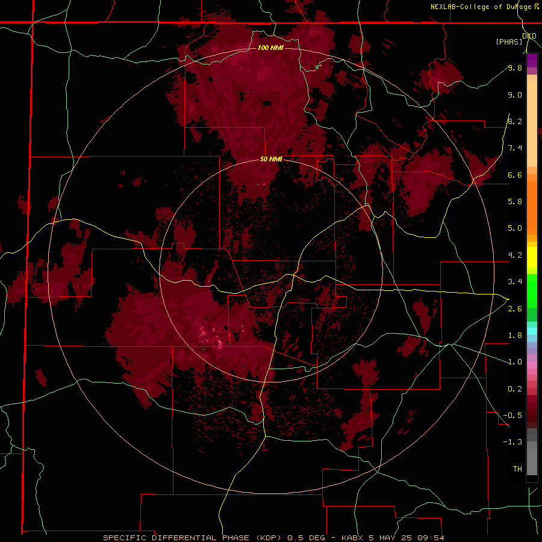Image resolution: width=542 pixels, height=542 pixels.
Task: Click the brightest pink KDP core southwest of center
Action: (219, 343)
